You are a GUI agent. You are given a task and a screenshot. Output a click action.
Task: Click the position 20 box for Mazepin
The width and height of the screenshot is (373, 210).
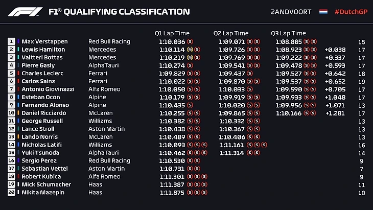click(11, 193)
